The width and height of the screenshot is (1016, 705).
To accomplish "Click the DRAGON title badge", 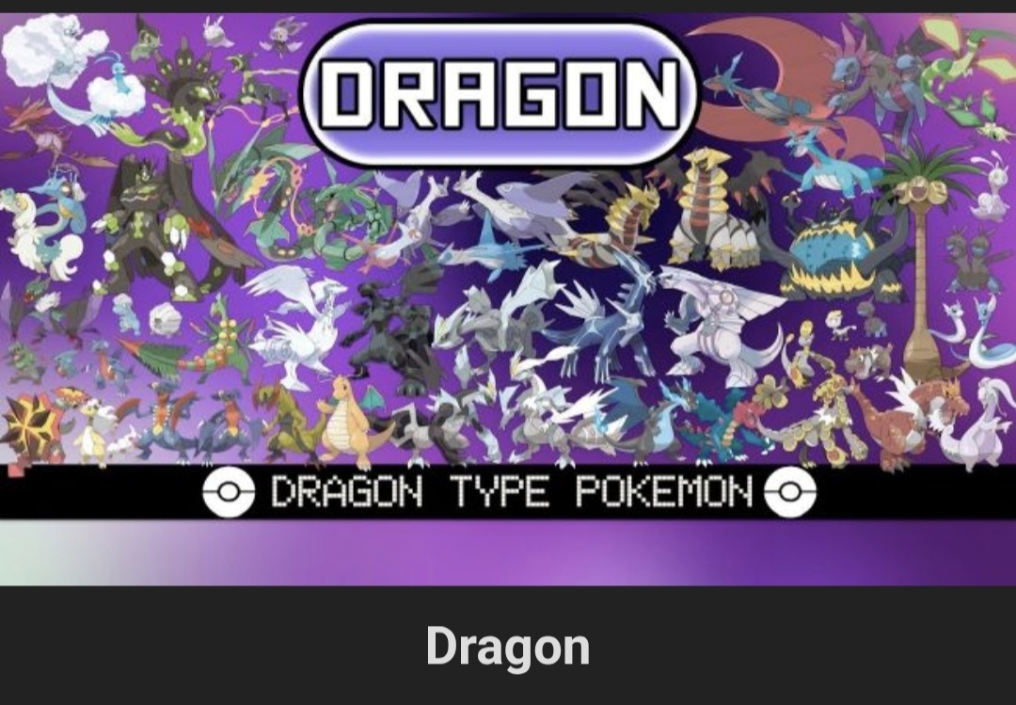I will [500, 93].
